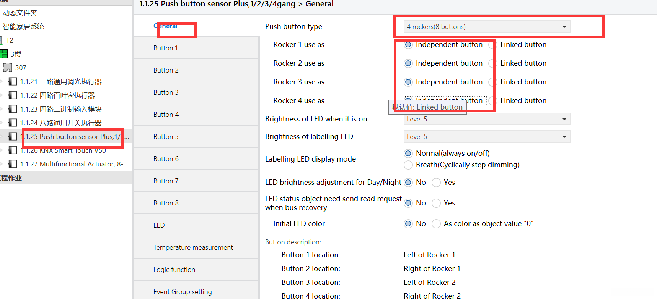Switch to the Button 1 tab
The height and width of the screenshot is (299, 657).
[166, 48]
